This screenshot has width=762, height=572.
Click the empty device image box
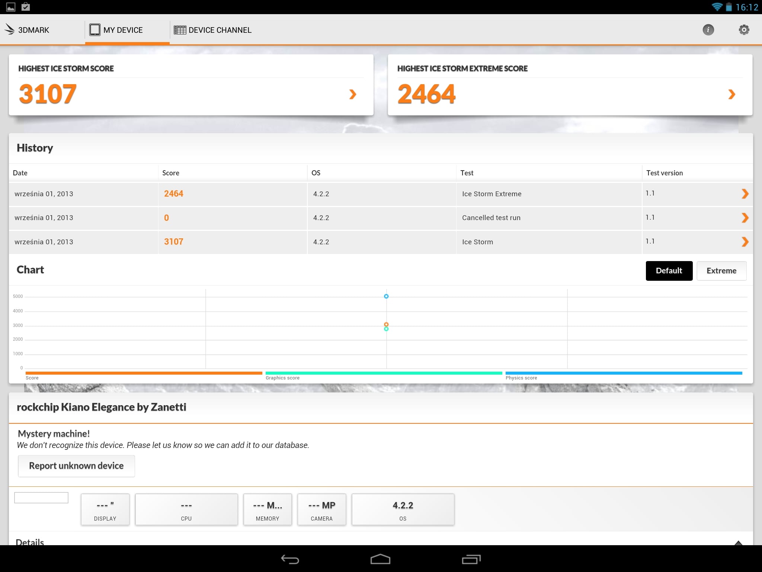pos(41,498)
